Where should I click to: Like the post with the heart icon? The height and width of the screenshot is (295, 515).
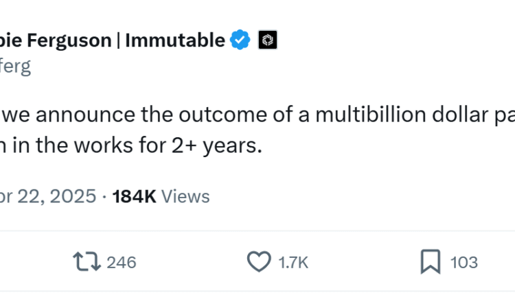(258, 261)
